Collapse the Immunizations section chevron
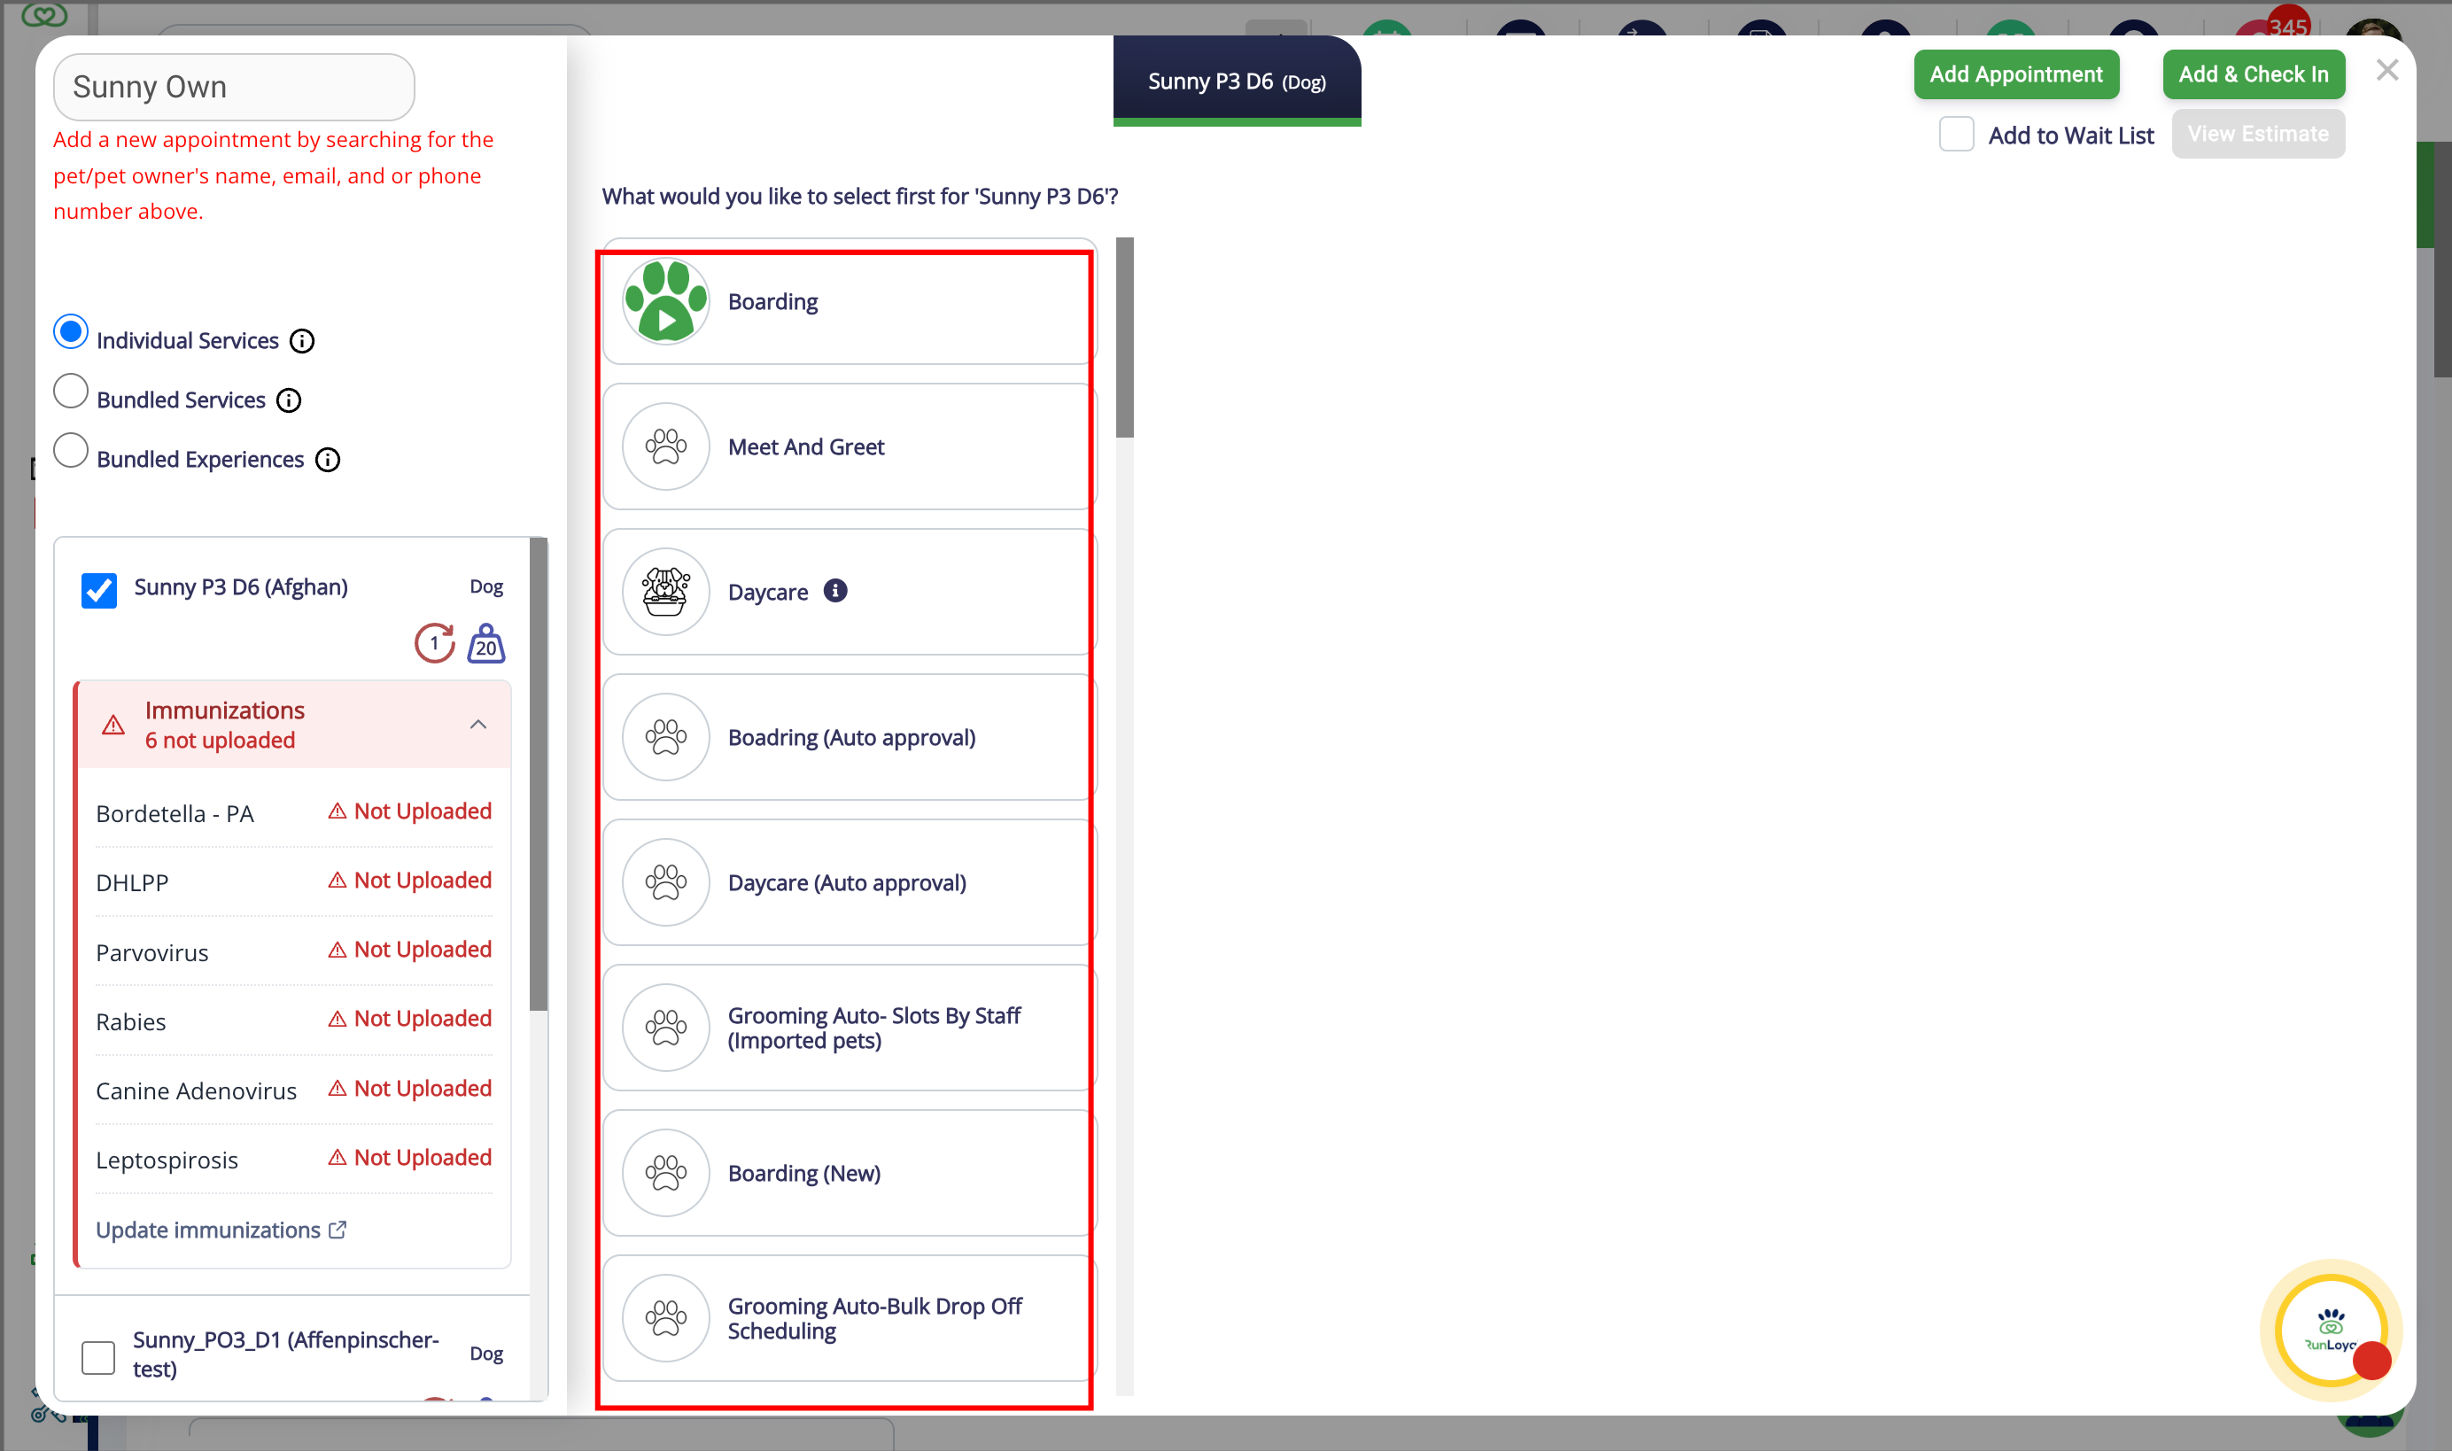The width and height of the screenshot is (2452, 1451). click(478, 725)
